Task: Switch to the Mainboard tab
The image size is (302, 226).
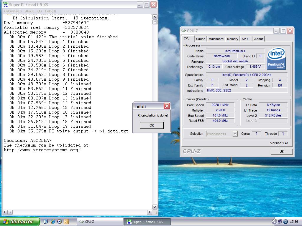Action: click(x=216, y=39)
